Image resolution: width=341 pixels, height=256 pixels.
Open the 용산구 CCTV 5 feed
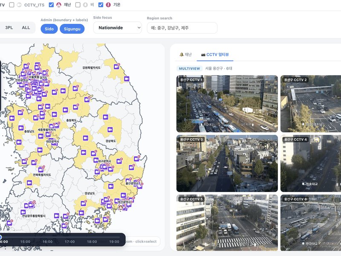(227, 223)
